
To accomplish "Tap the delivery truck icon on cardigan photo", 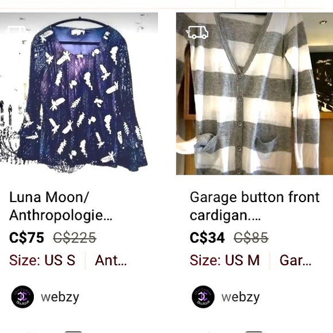I will coord(197,32).
